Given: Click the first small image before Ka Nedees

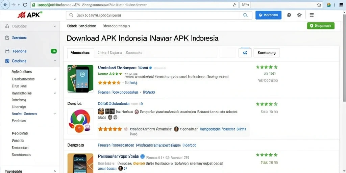Looking at the screenshot, I should click(101, 112).
